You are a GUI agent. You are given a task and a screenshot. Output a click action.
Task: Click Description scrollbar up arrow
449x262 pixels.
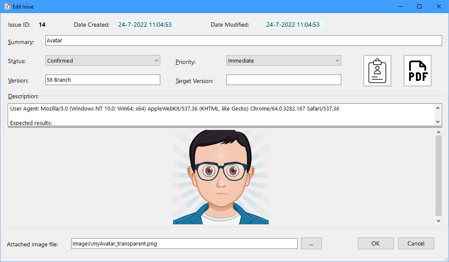tap(438, 108)
